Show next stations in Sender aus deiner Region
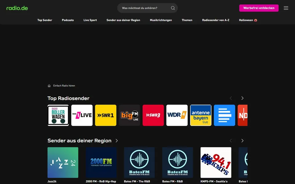This screenshot has width=295, height=184. [242, 141]
